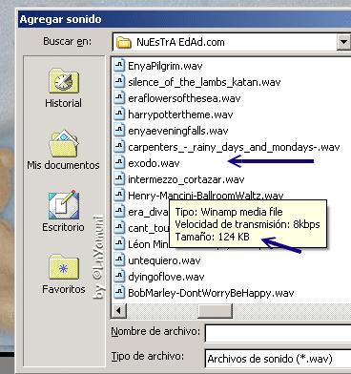
Task: Click the eraflowersofthesea.wav file icon
Action: point(119,97)
